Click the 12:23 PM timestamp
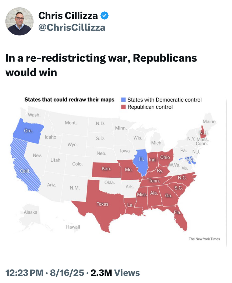Screen dimensions: 232x283 click(24, 273)
